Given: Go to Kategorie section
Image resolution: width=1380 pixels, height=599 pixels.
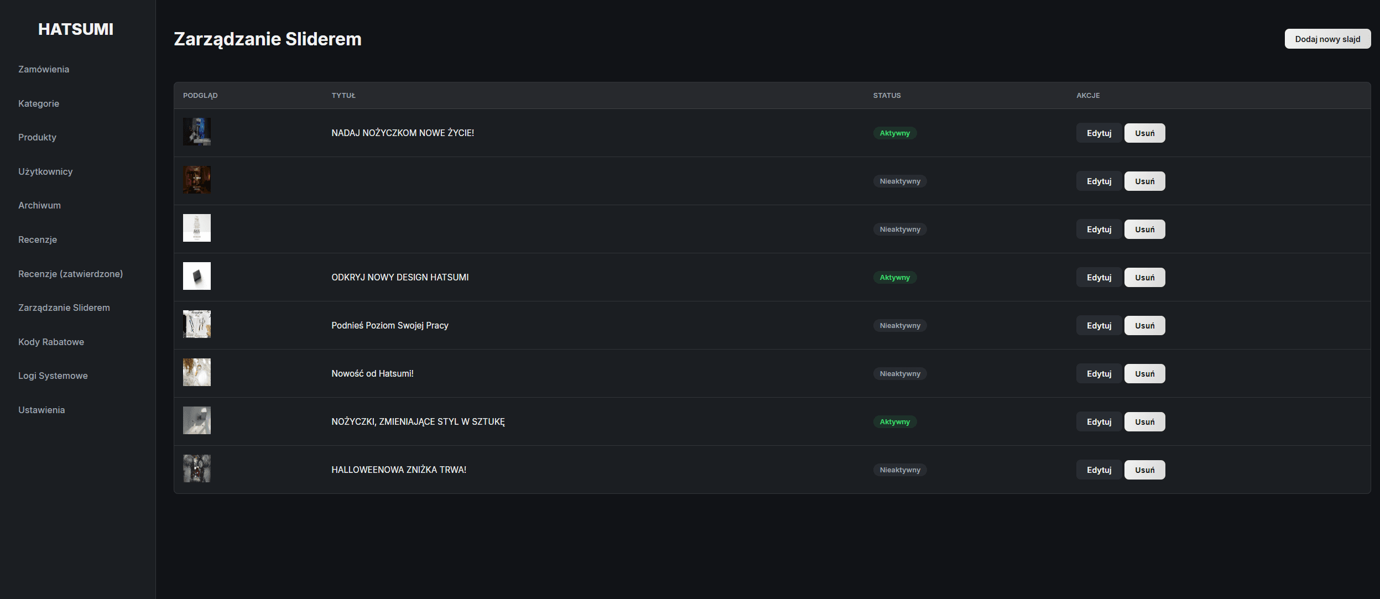Looking at the screenshot, I should click(39, 103).
